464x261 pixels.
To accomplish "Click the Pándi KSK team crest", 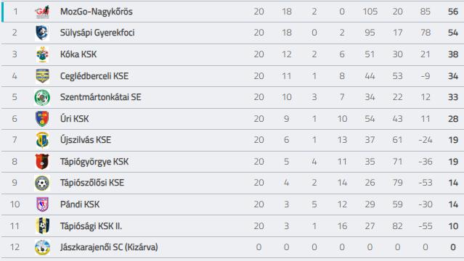I will coord(42,204).
